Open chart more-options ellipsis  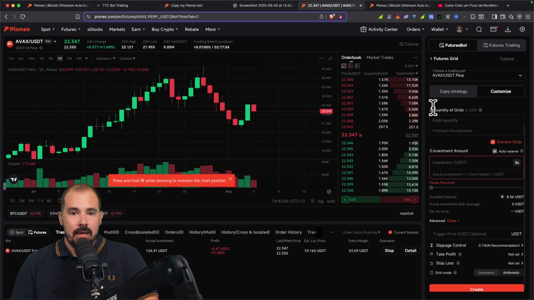tap(321, 58)
